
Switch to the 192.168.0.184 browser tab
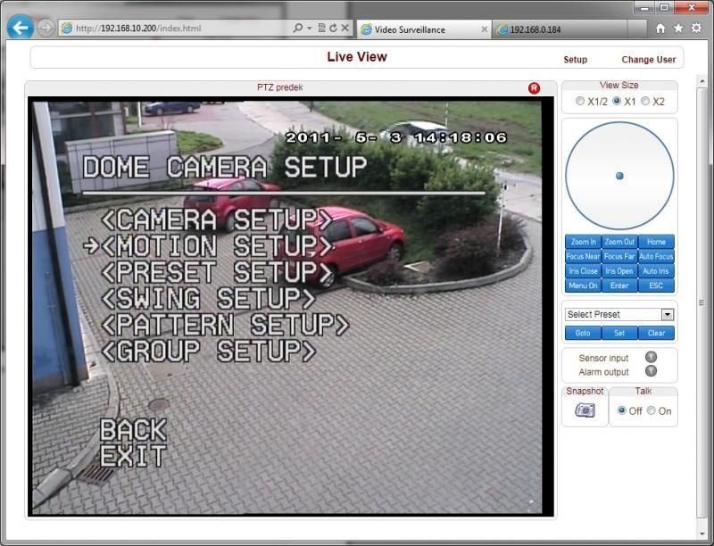(x=535, y=29)
